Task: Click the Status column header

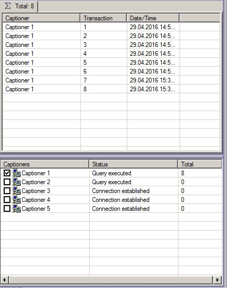Action: (134, 164)
